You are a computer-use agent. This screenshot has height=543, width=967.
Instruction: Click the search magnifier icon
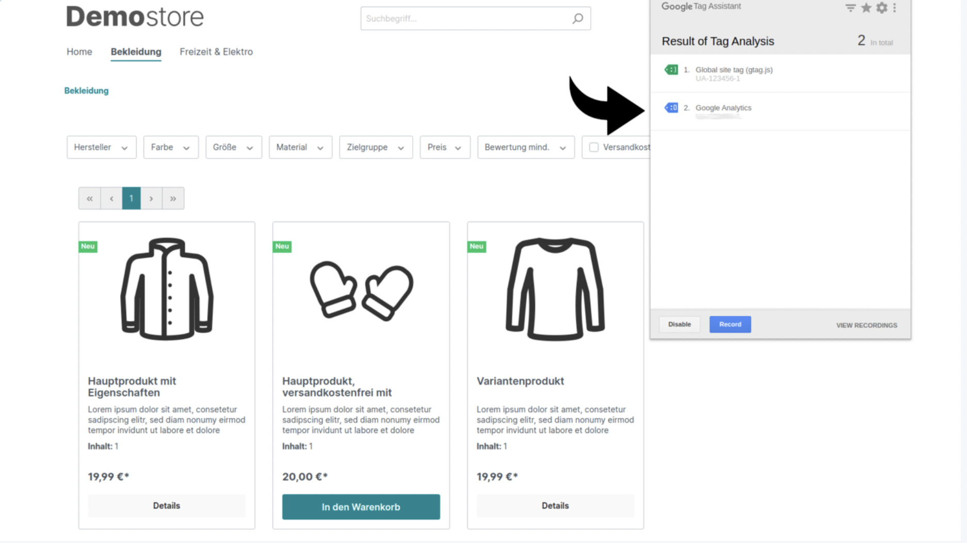point(577,19)
